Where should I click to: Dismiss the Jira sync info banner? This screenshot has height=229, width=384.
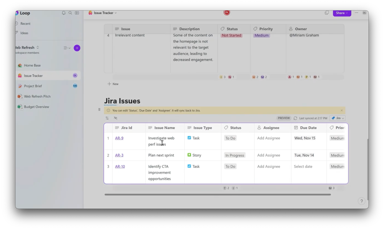[x=342, y=110]
